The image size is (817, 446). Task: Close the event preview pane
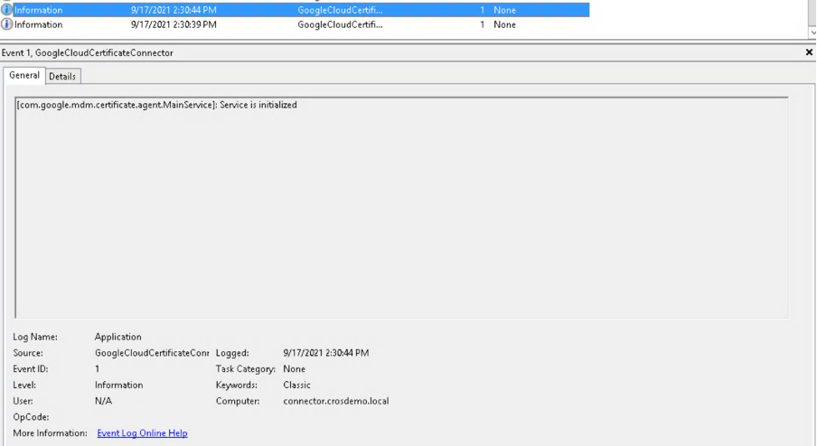pyautogui.click(x=809, y=53)
